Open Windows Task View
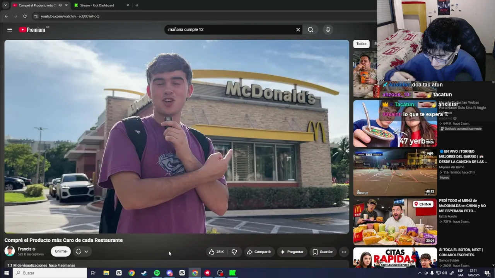The height and width of the screenshot is (278, 495). (x=93, y=273)
